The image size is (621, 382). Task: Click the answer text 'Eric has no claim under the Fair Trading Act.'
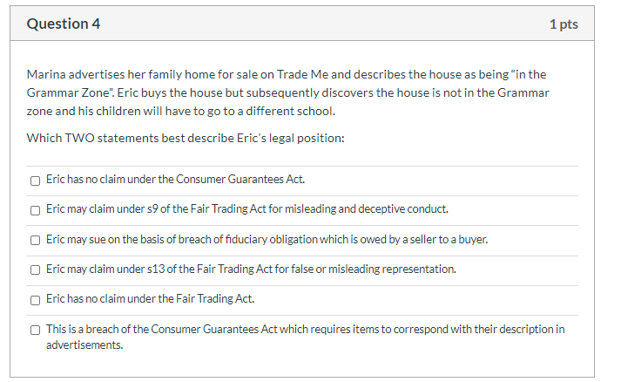(x=150, y=299)
